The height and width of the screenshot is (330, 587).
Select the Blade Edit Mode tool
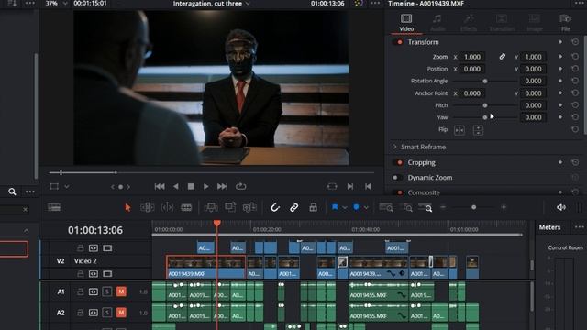(x=186, y=207)
